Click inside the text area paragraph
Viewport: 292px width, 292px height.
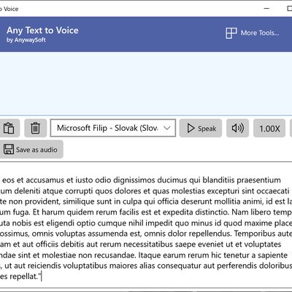146,228
